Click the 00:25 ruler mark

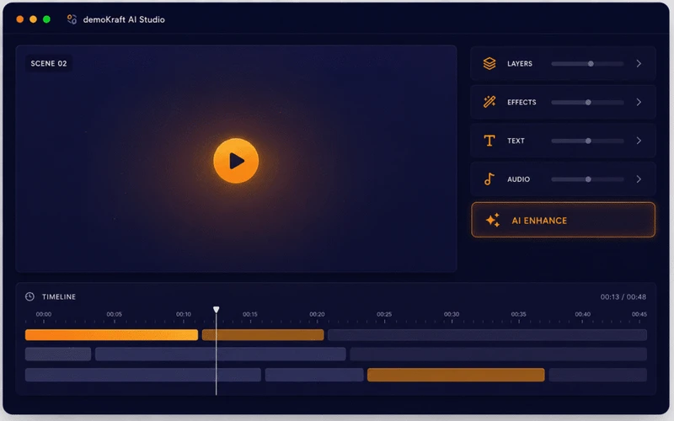pos(384,314)
